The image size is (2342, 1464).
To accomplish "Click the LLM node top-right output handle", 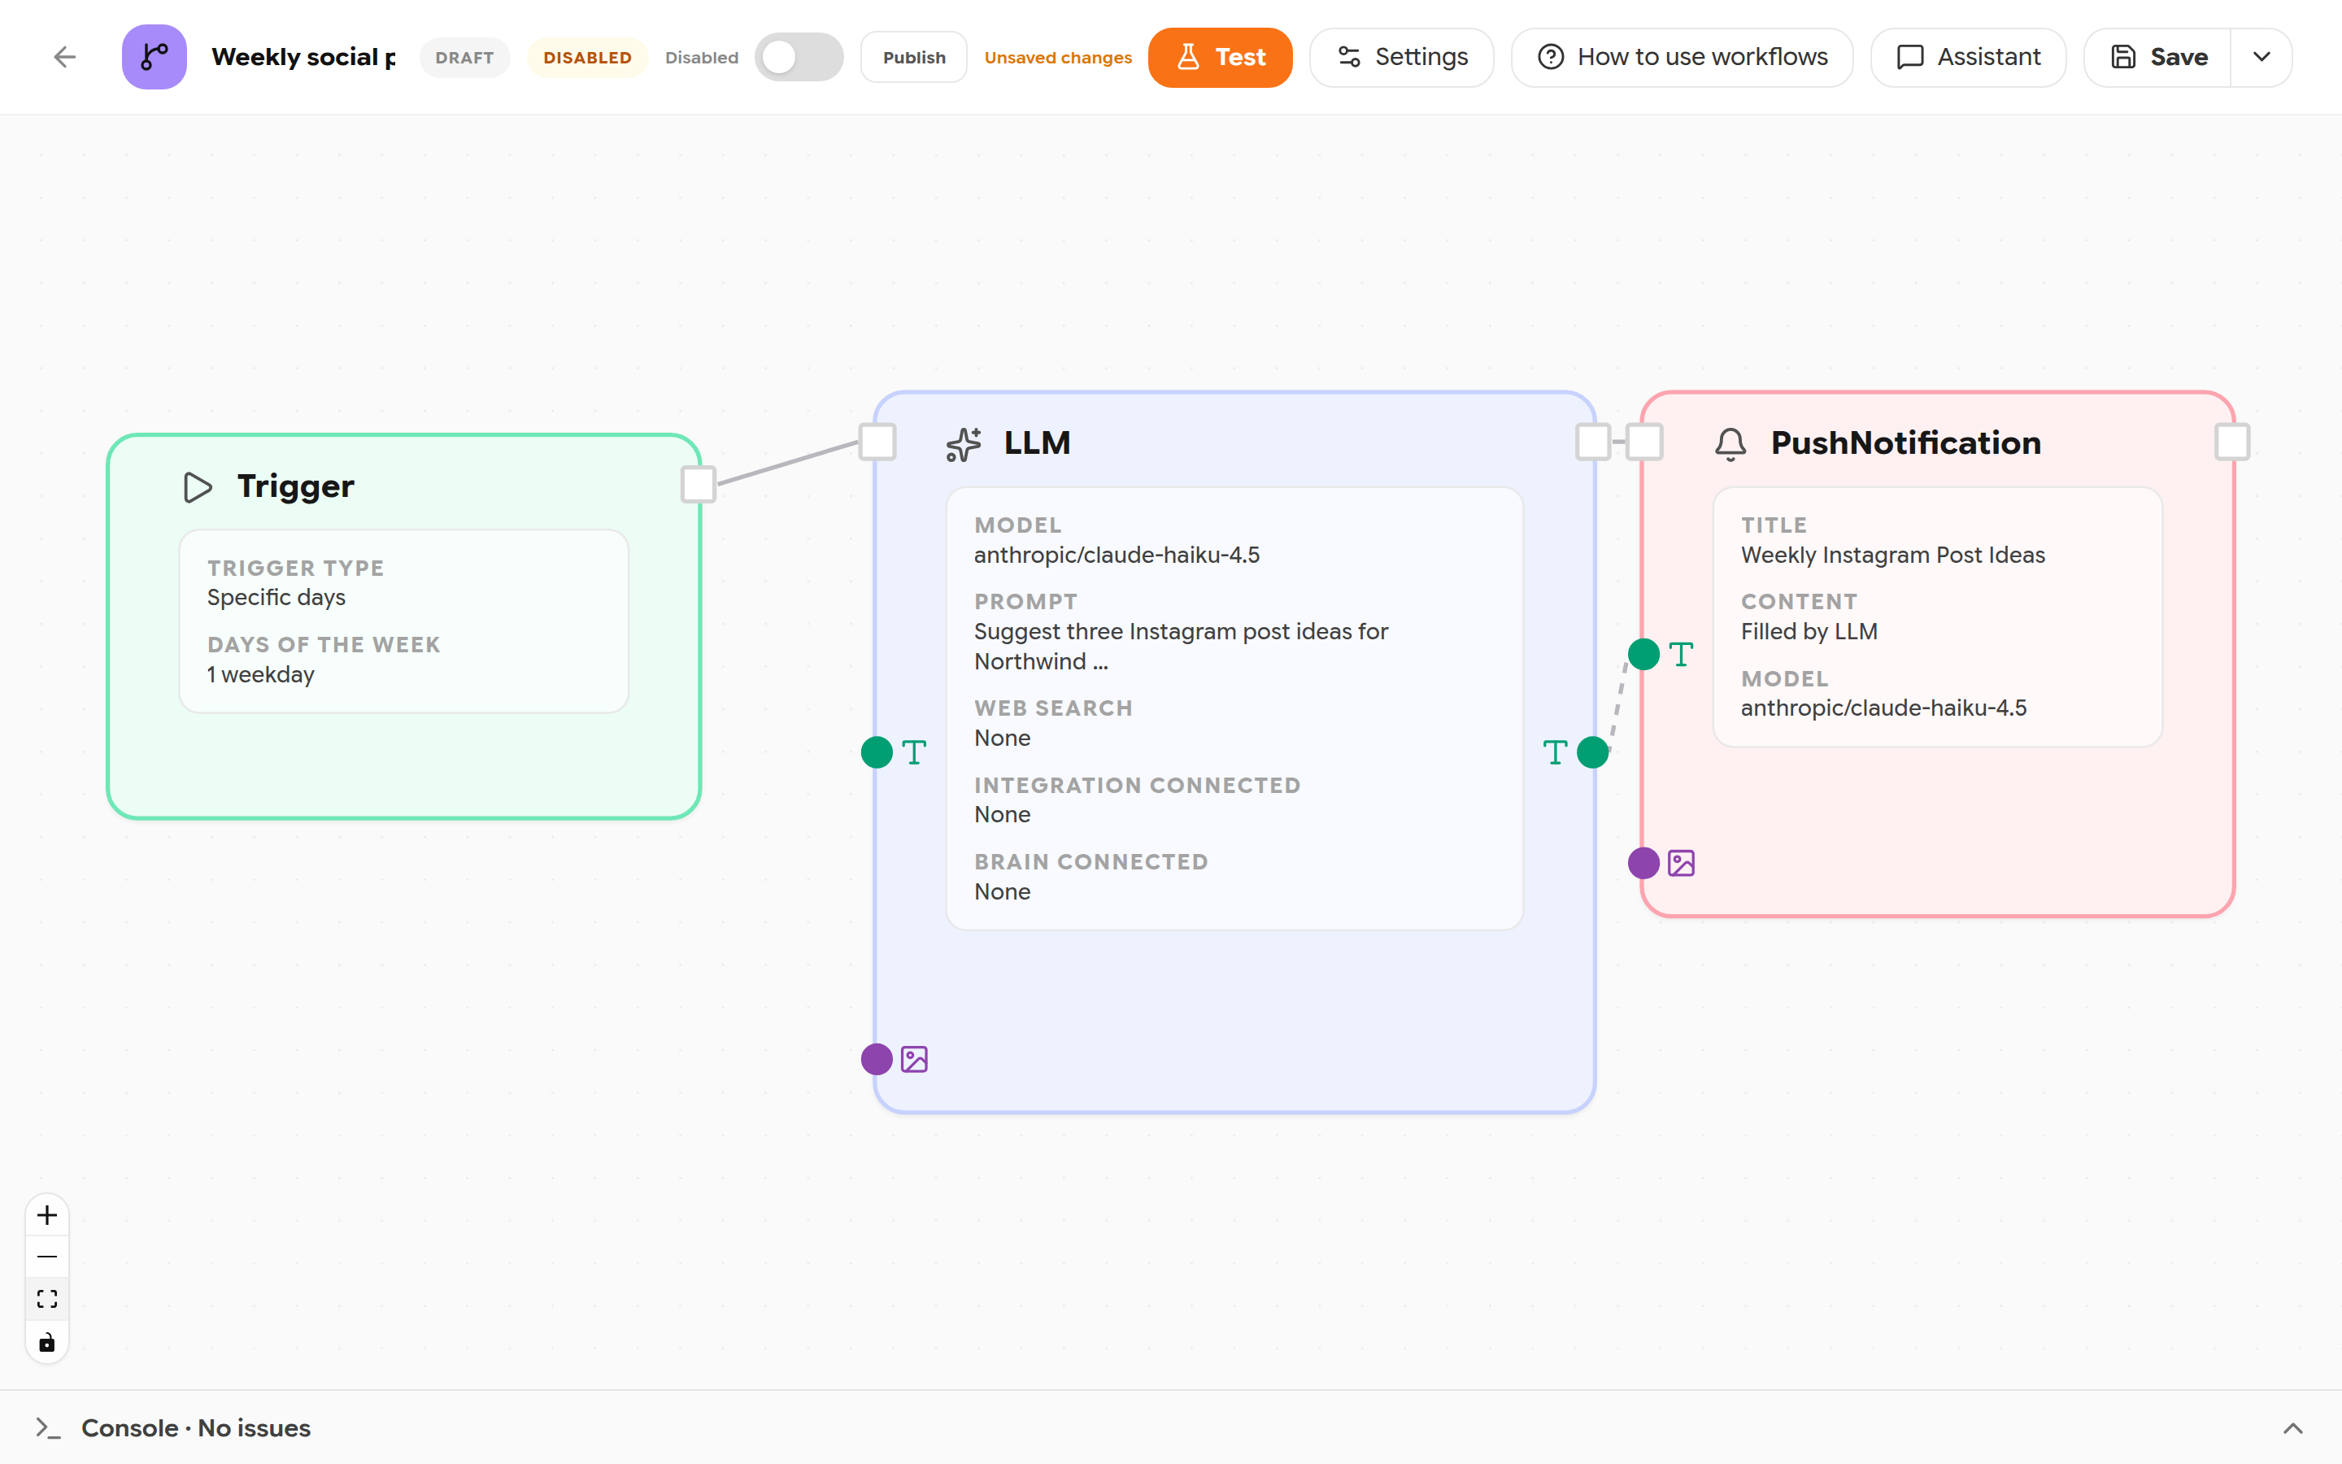I will pyautogui.click(x=1593, y=442).
